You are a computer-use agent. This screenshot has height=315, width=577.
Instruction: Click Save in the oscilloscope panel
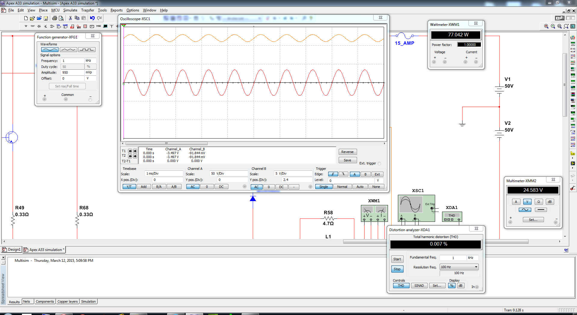click(x=348, y=160)
